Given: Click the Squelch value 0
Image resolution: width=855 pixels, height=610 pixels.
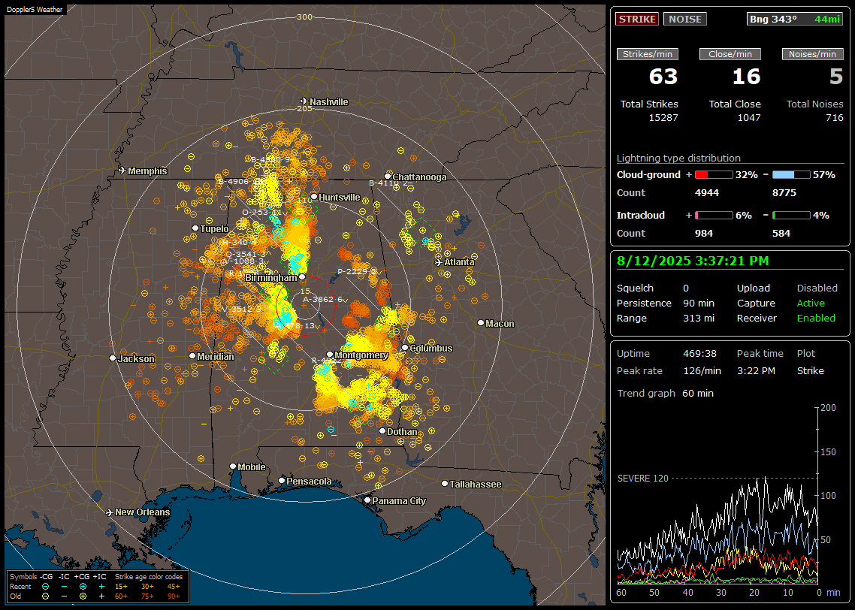Looking at the screenshot, I should 686,288.
